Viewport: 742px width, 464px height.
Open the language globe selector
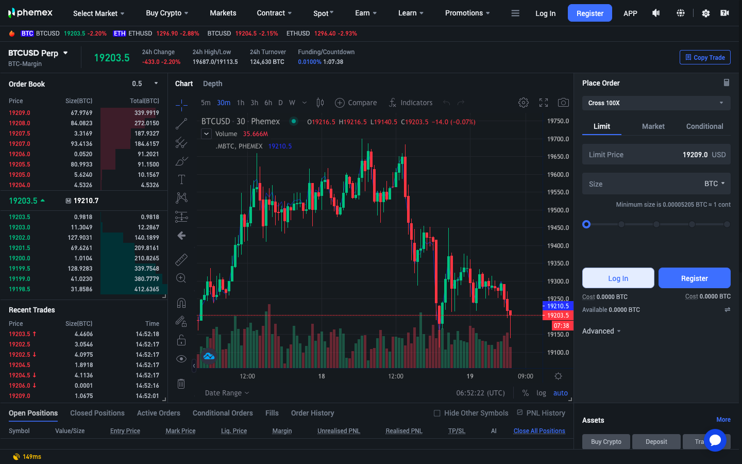[x=681, y=13]
